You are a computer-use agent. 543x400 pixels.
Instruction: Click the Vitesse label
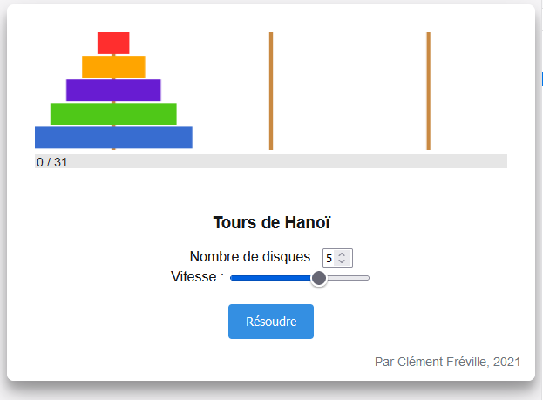197,277
